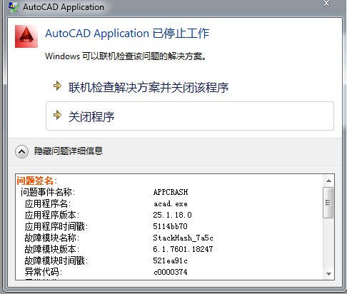
Task: Select module timestamp 521ea91c
Action: click(x=170, y=260)
